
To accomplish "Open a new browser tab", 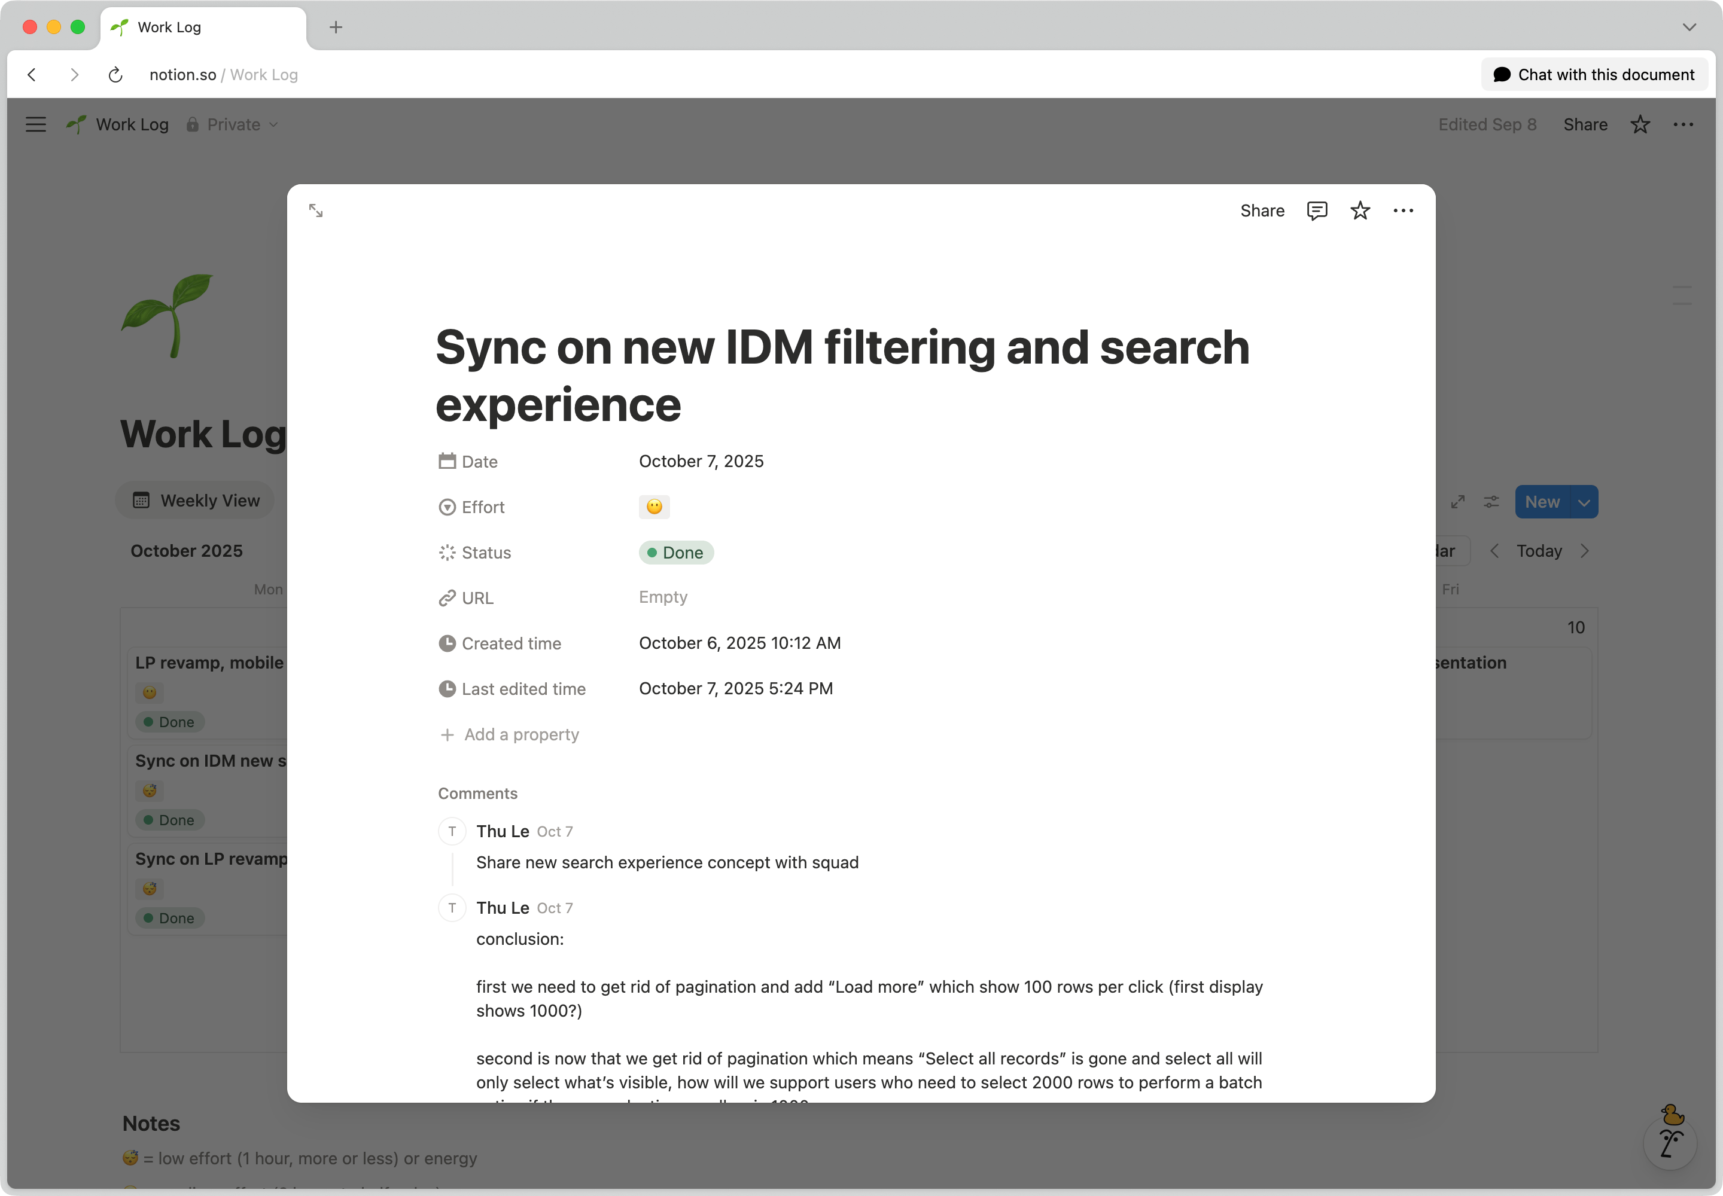I will (x=336, y=28).
